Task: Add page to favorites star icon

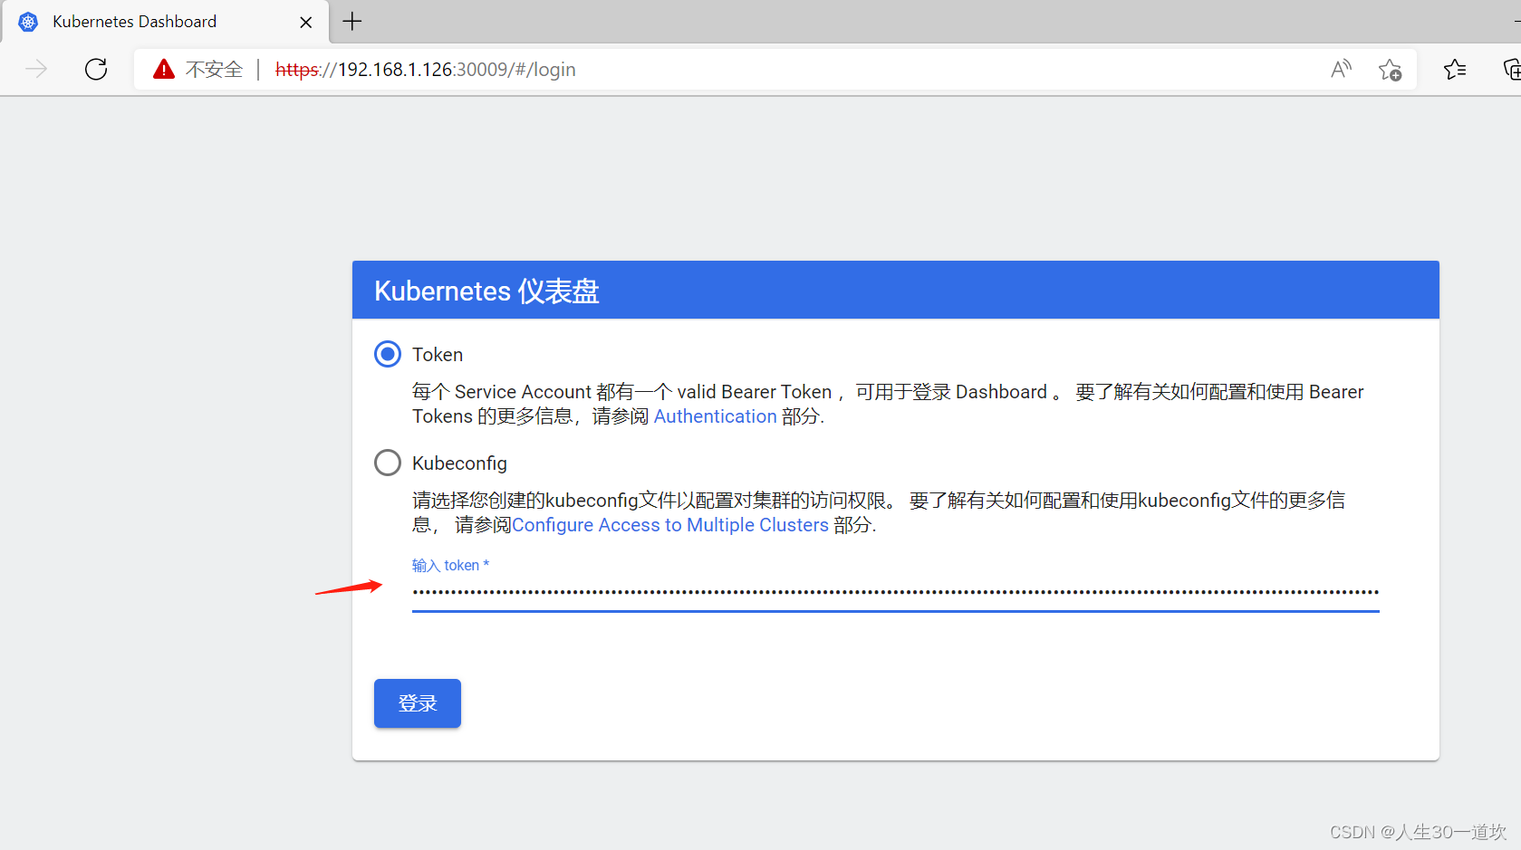Action: pyautogui.click(x=1391, y=70)
